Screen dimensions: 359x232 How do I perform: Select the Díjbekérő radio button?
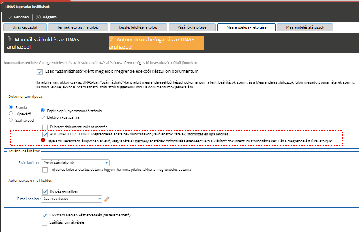[11, 113]
